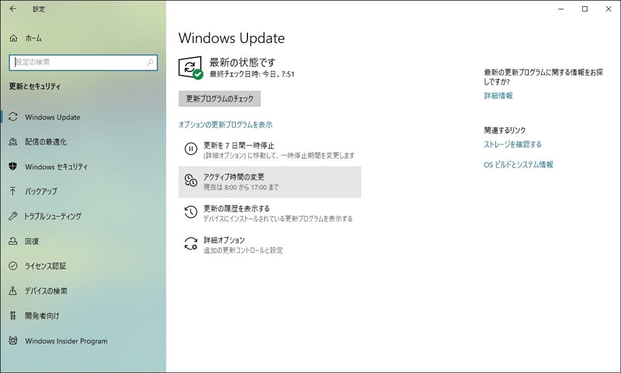Image resolution: width=621 pixels, height=373 pixels.
Task: Click the Windows Update page heading
Action: (x=232, y=38)
